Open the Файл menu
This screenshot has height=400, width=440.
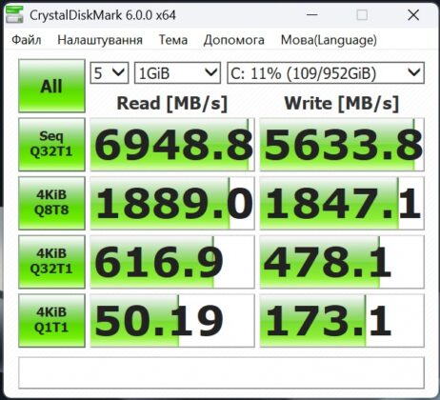27,40
